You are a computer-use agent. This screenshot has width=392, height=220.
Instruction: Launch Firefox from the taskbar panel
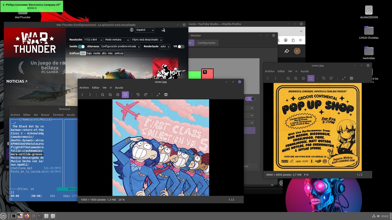tap(27, 216)
